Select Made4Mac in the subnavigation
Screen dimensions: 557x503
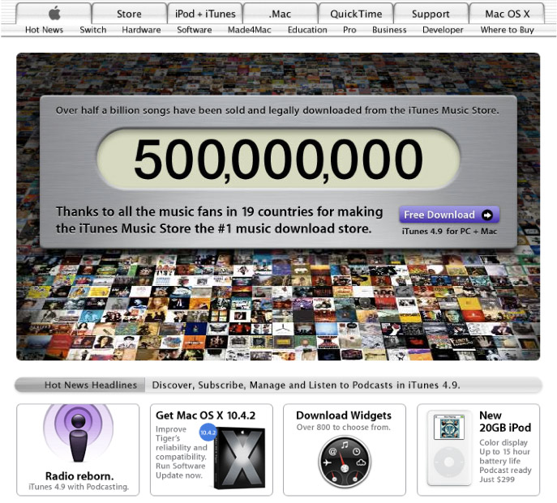tap(250, 30)
